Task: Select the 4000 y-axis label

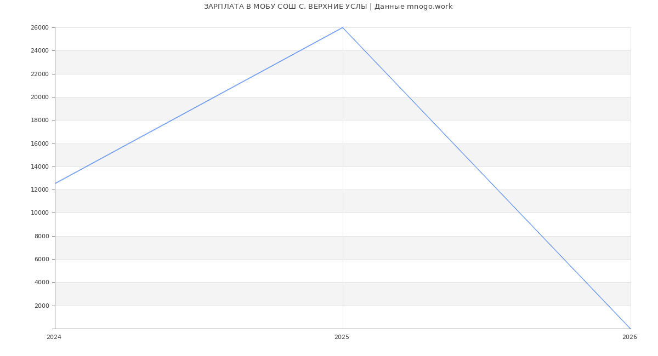Action: coord(42,282)
